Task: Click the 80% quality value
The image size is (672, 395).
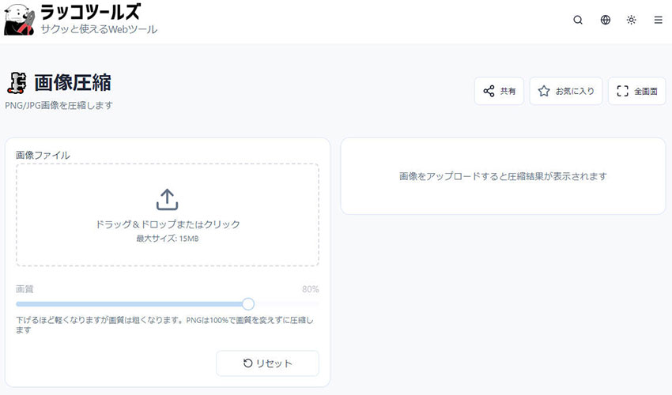Action: [310, 289]
